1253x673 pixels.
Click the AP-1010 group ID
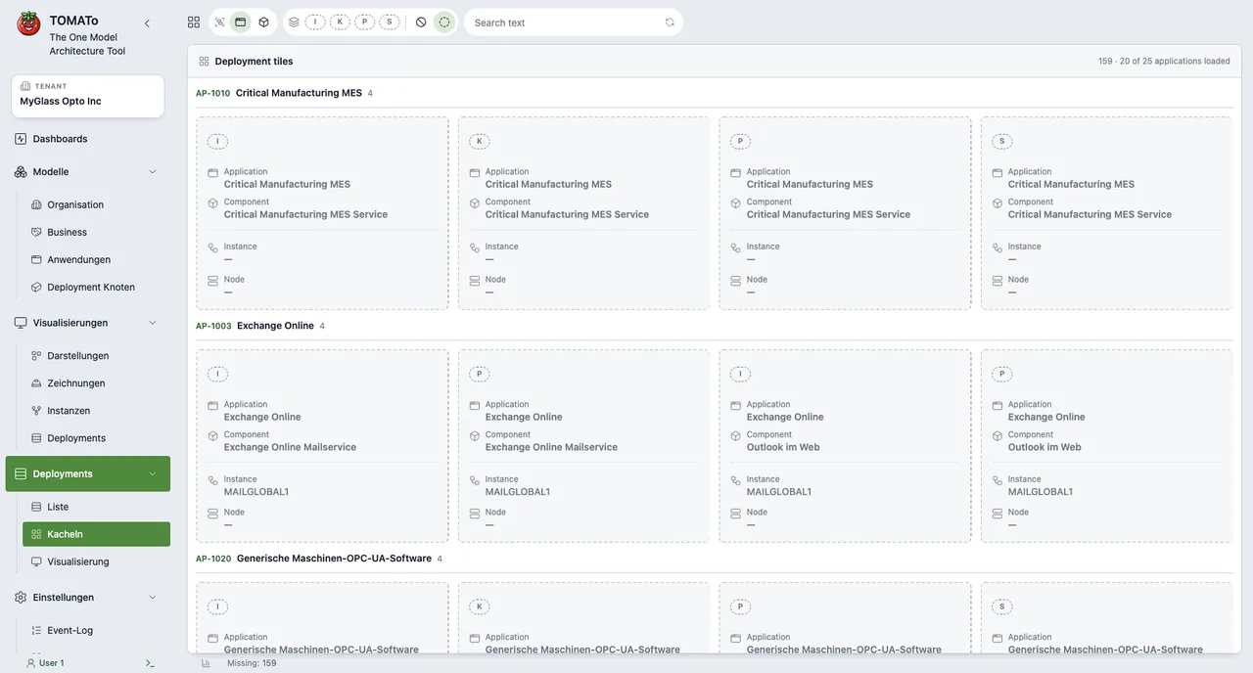(x=212, y=94)
